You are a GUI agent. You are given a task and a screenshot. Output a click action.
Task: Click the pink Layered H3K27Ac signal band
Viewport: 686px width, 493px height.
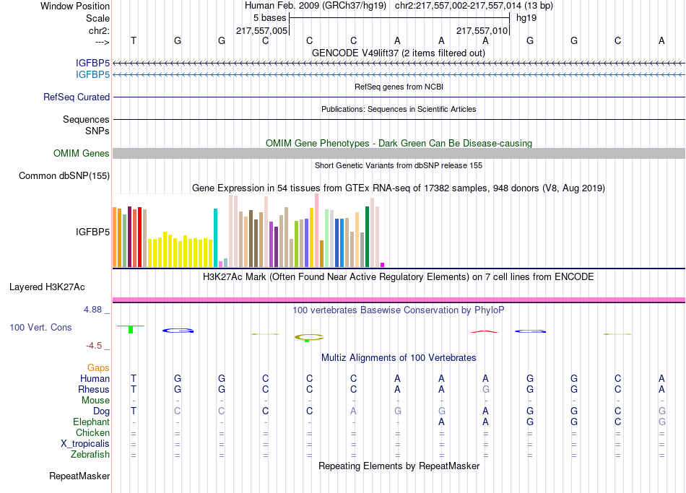[399, 300]
